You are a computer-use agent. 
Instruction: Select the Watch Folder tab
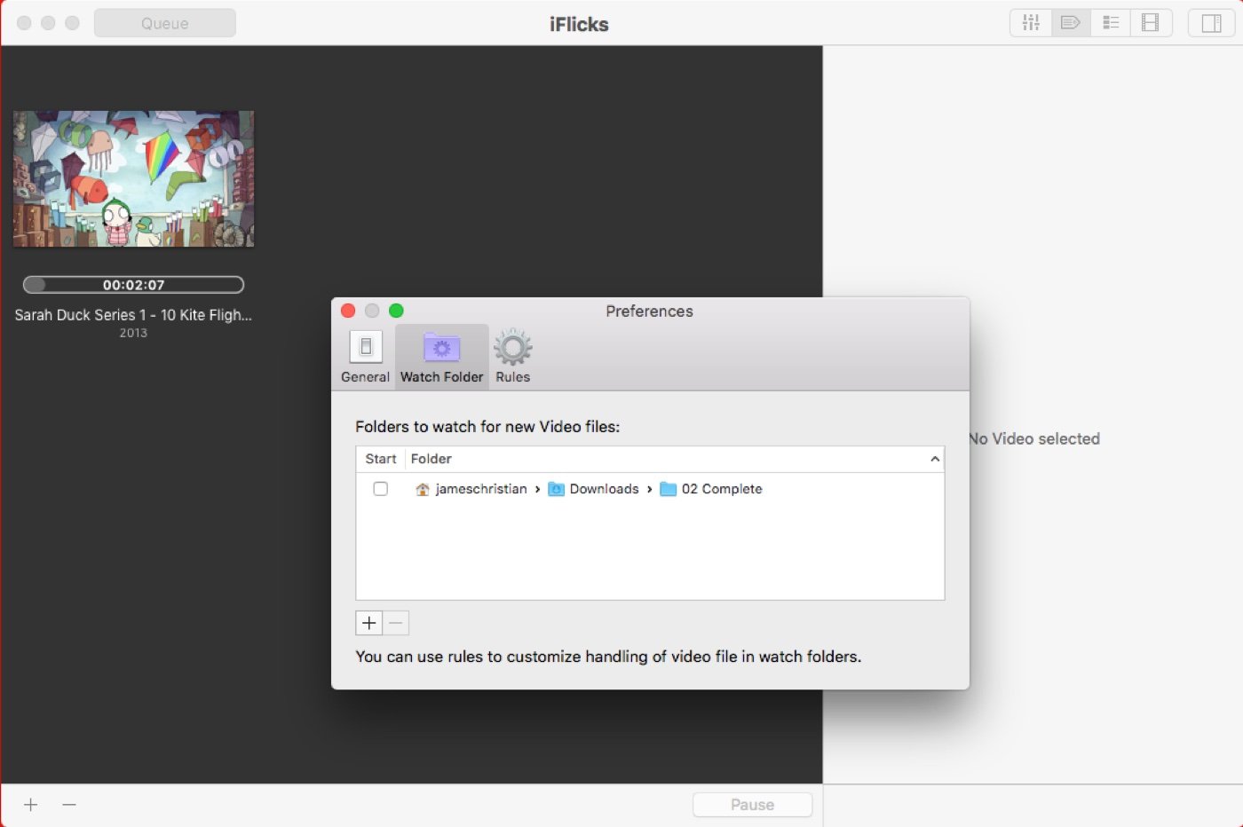pyautogui.click(x=441, y=357)
